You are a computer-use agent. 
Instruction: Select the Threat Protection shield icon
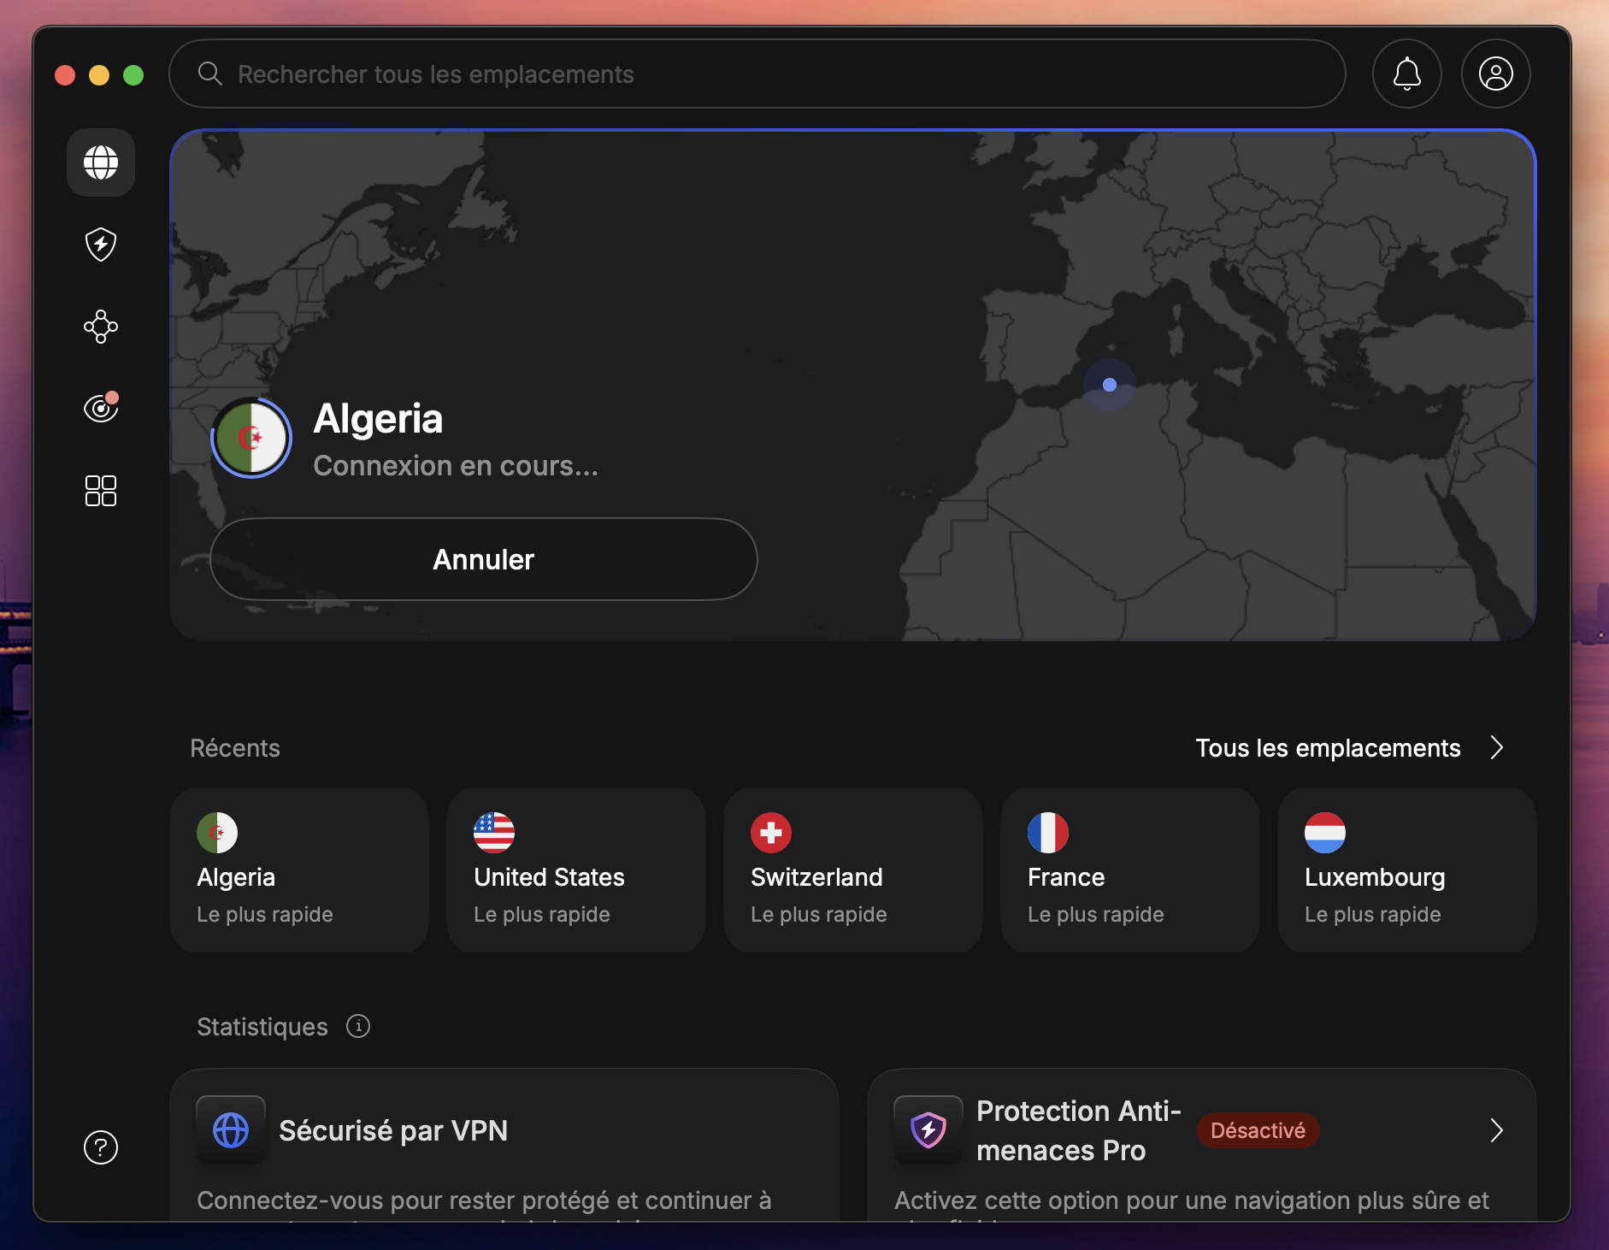(x=101, y=245)
